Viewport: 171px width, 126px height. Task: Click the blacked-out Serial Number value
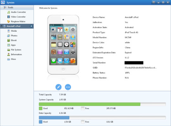(x=134, y=63)
